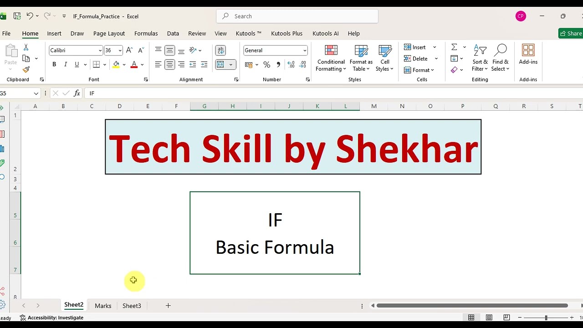Click the zoom slider handle
Screen dimensions: 583x328
(x=546, y=318)
